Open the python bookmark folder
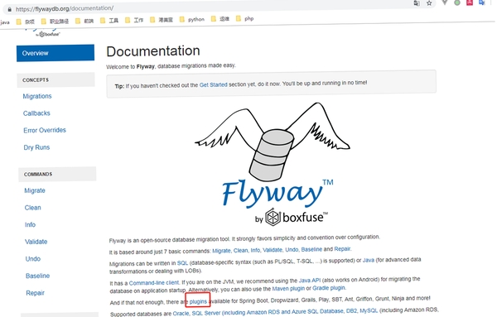Screen dimensions: 497x317 [192, 20]
